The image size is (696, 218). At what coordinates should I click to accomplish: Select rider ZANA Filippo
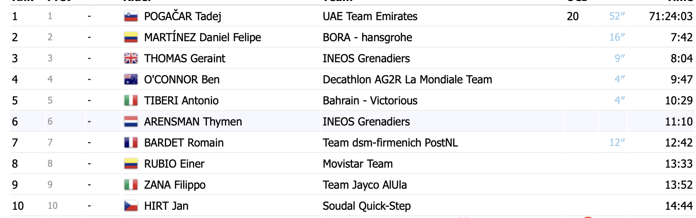[x=175, y=185]
